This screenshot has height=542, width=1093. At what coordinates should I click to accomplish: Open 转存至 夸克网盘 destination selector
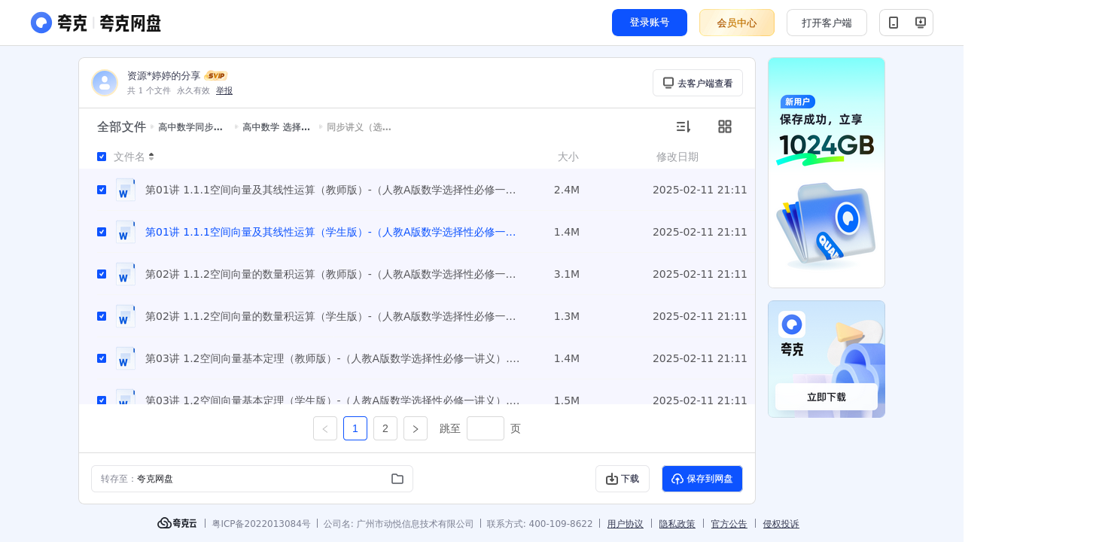pyautogui.click(x=252, y=479)
